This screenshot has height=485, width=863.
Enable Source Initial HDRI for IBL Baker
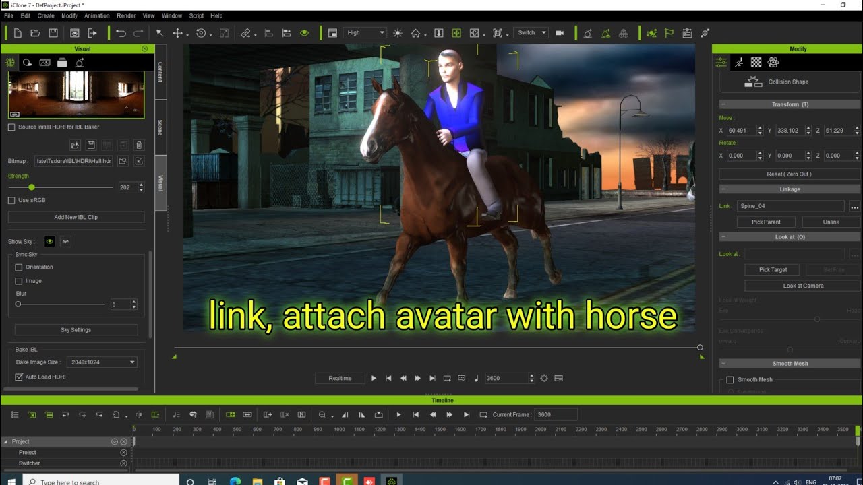click(x=11, y=127)
